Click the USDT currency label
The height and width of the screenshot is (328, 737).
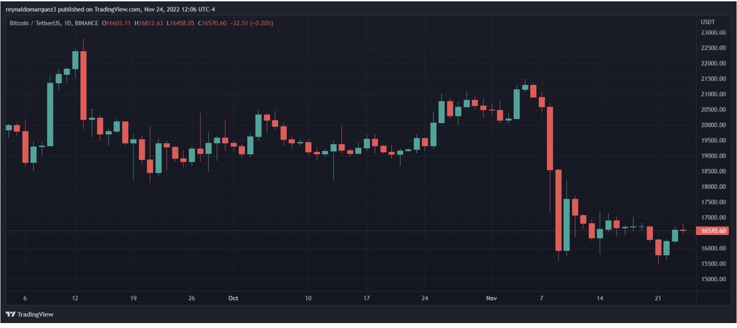[x=708, y=22]
